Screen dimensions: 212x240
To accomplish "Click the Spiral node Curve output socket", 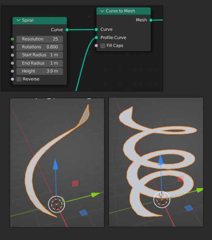I will (67, 30).
